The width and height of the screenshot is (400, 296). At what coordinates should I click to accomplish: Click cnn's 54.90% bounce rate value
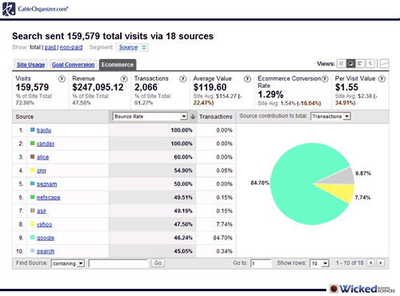[183, 171]
